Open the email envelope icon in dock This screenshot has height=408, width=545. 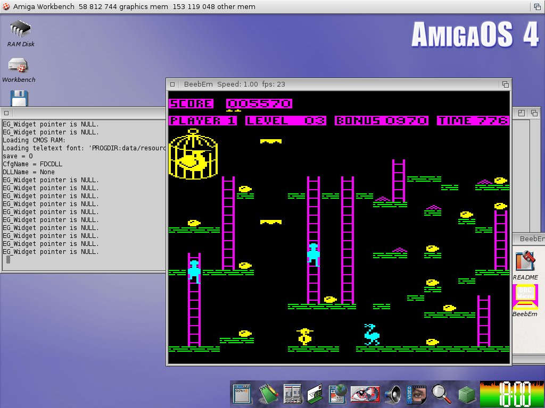coord(315,394)
